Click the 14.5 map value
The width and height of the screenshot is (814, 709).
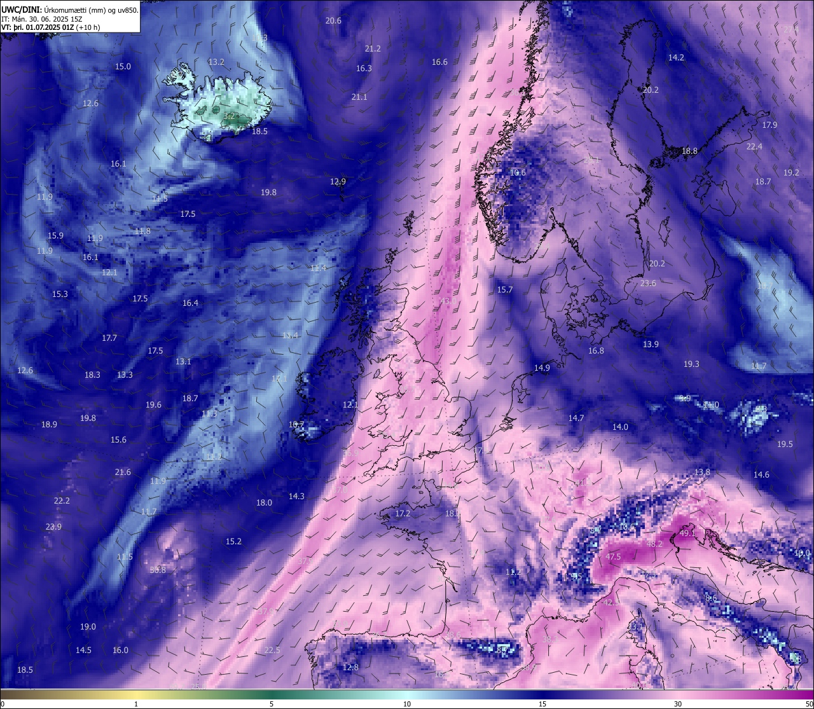click(x=83, y=650)
